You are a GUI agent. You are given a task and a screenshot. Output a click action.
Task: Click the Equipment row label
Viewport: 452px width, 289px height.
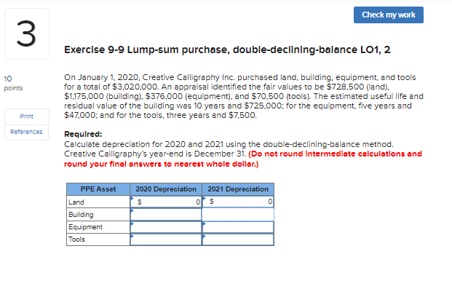[98, 227]
